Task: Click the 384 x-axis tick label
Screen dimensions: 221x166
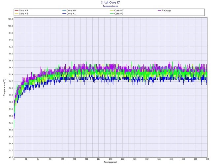Action: (159, 159)
